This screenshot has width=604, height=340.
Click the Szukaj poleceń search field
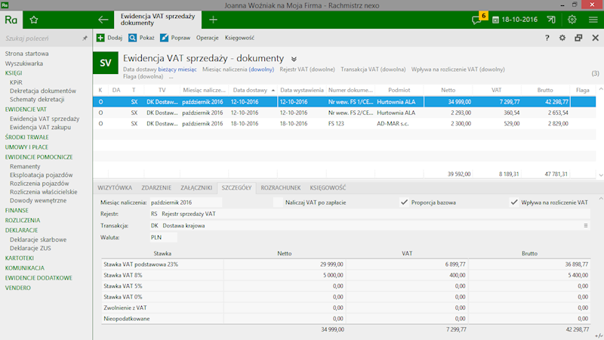click(x=41, y=39)
